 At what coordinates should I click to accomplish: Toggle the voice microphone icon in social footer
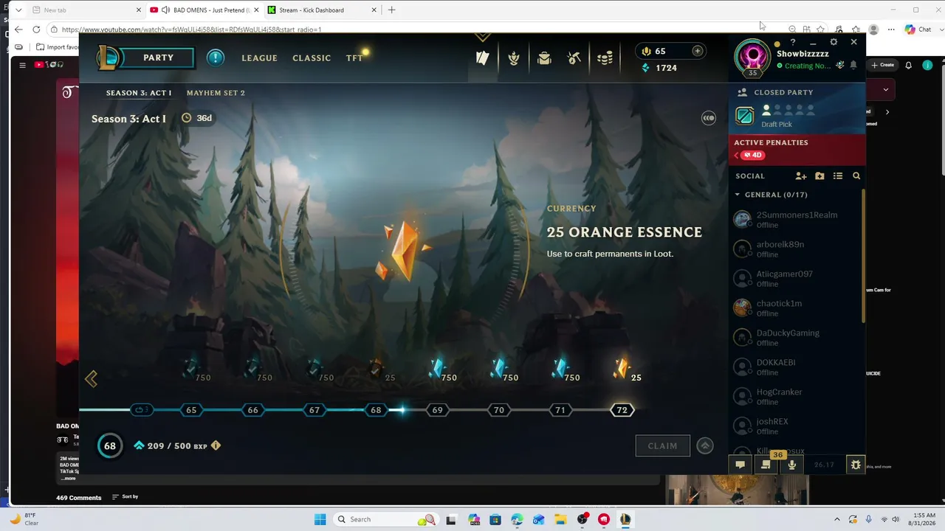pos(792,465)
